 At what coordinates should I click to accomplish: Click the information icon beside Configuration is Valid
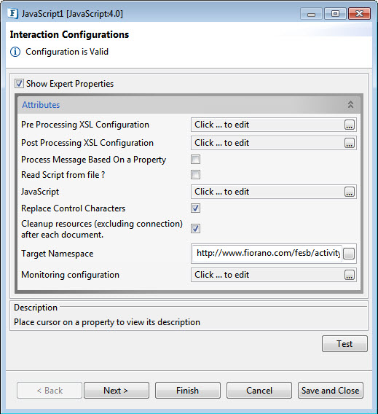point(15,52)
